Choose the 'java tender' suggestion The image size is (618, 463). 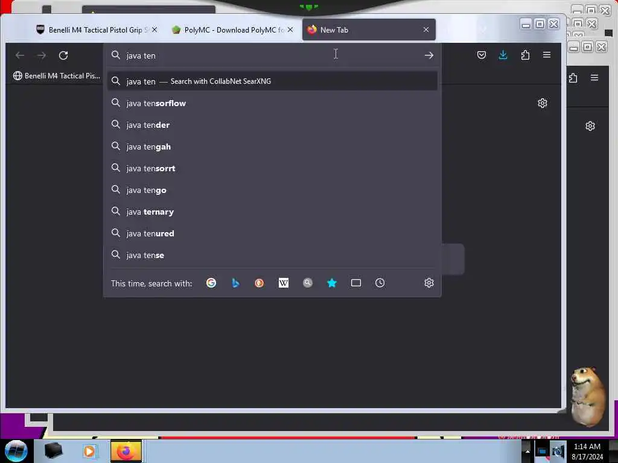(x=272, y=125)
